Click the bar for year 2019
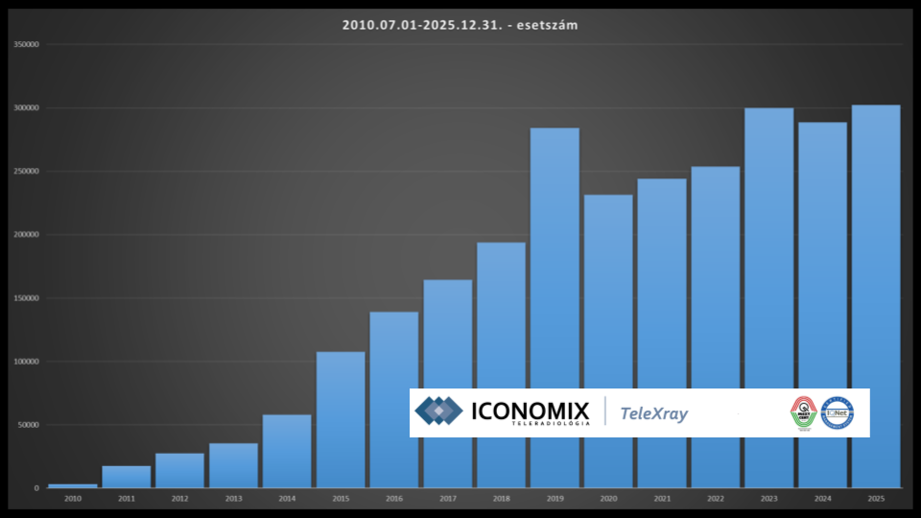The image size is (921, 518). pos(555,257)
